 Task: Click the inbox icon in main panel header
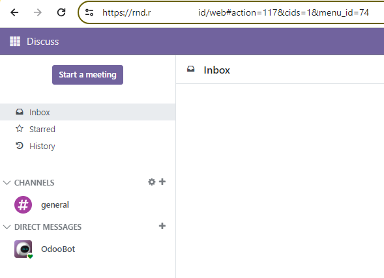point(191,69)
